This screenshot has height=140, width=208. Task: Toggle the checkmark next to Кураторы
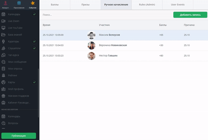(34, 42)
